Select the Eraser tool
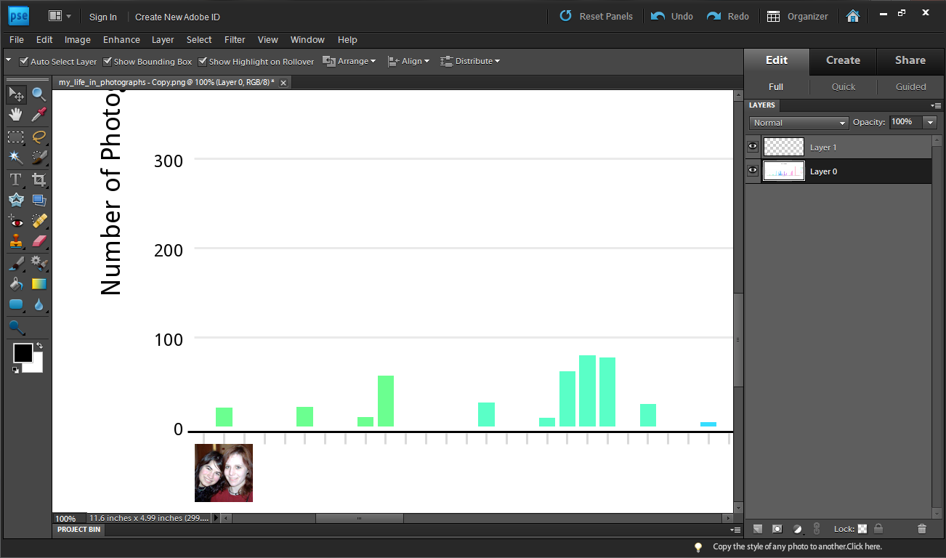The height and width of the screenshot is (558, 946). pyautogui.click(x=39, y=241)
